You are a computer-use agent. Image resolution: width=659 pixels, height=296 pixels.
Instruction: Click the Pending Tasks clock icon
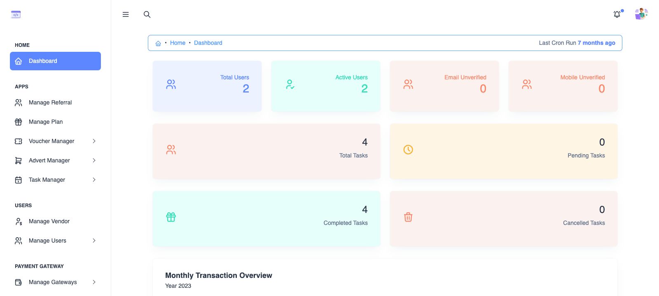pos(408,150)
